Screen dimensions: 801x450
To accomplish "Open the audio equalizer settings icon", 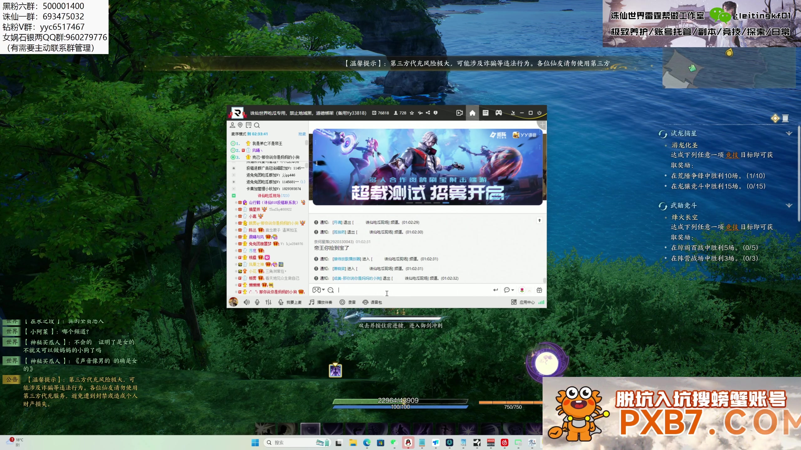I will (268, 302).
